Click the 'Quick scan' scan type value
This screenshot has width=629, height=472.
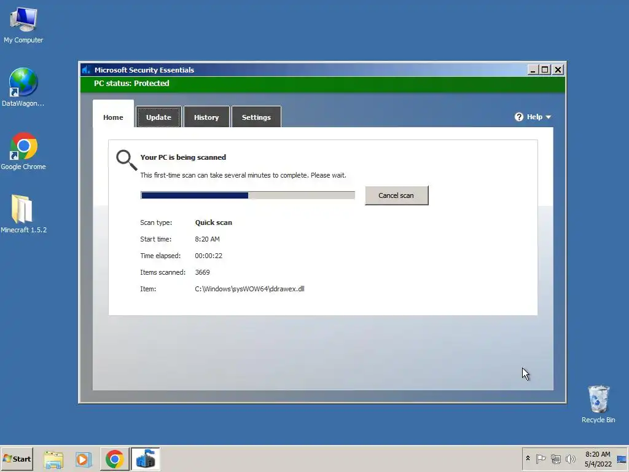tap(213, 222)
